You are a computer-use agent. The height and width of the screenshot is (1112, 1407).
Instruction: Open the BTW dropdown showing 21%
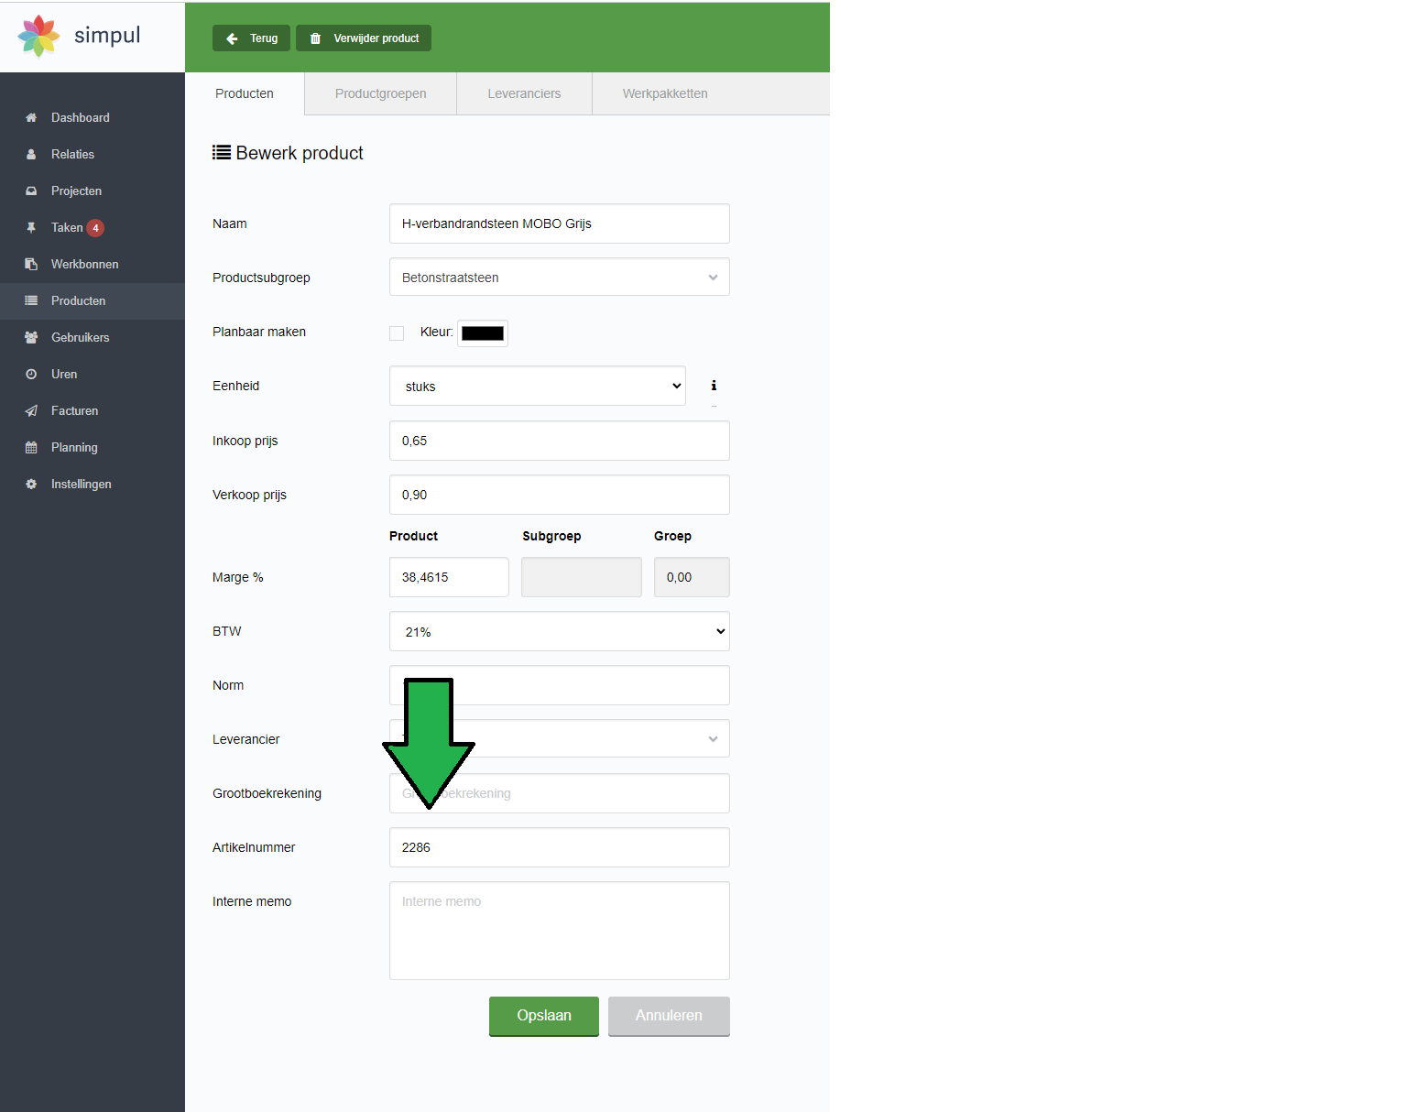tap(560, 631)
